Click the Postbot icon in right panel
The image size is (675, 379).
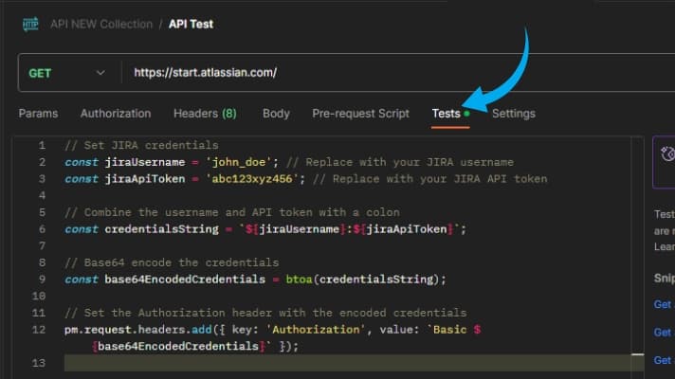click(667, 154)
